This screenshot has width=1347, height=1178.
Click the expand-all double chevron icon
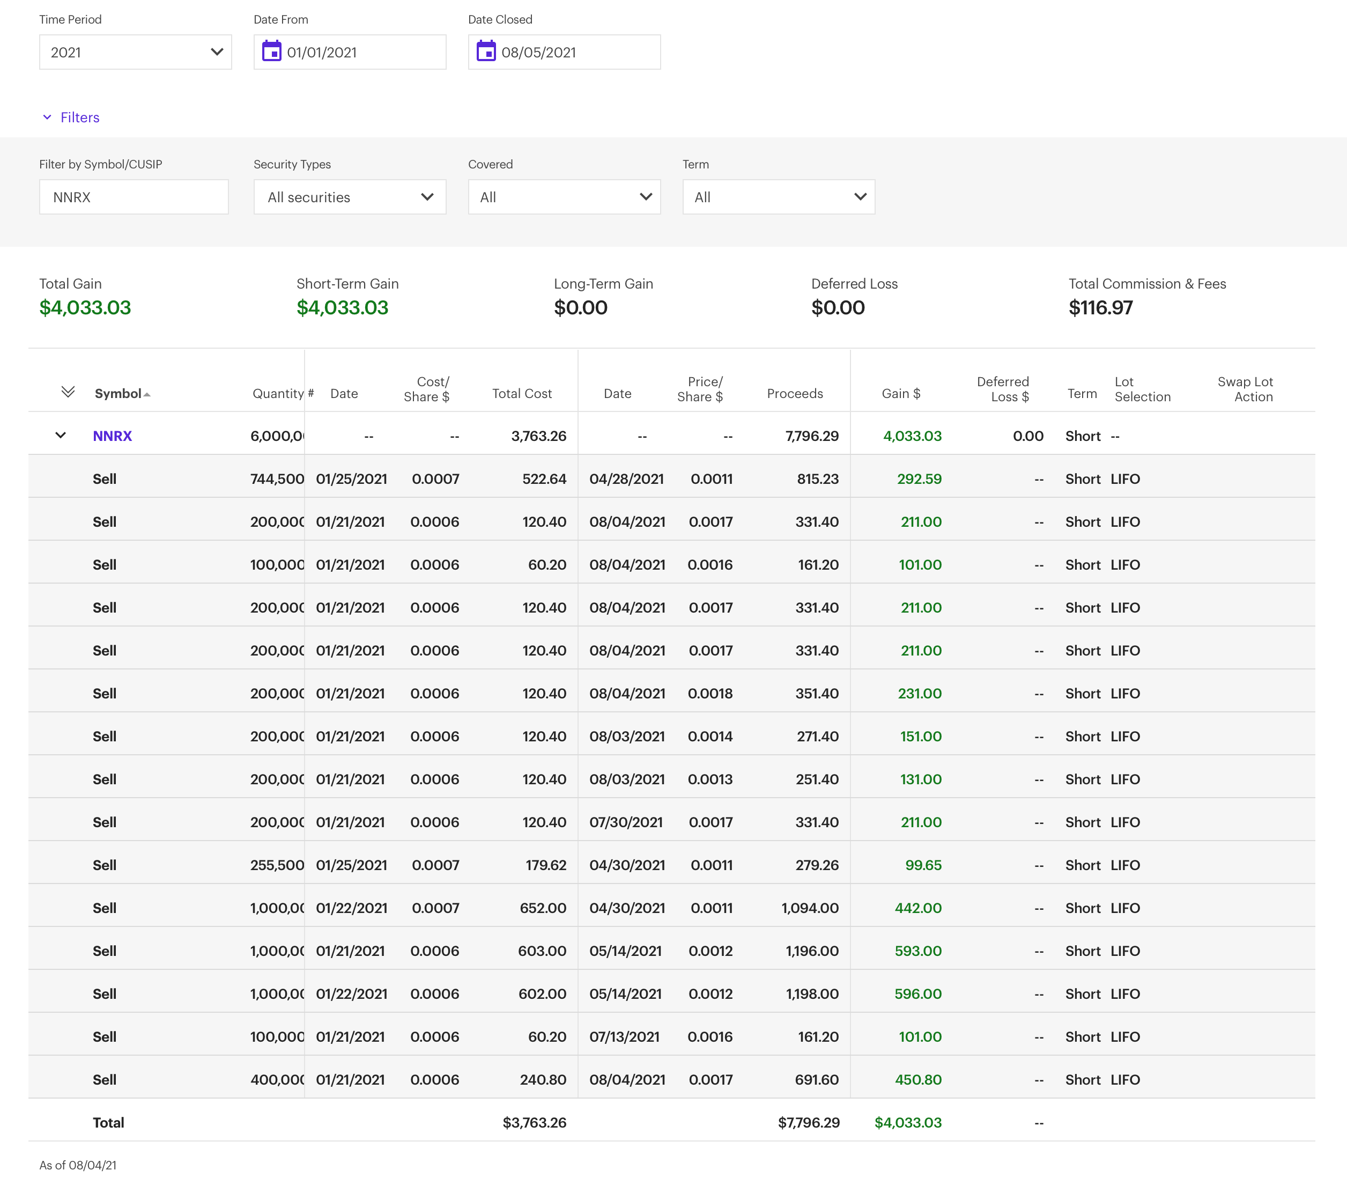pyautogui.click(x=68, y=393)
